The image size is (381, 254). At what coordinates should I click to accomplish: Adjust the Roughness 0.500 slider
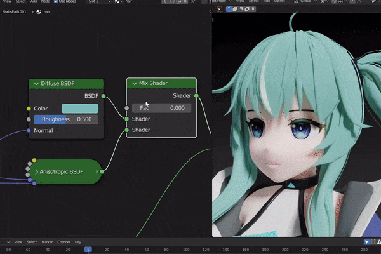pos(66,119)
